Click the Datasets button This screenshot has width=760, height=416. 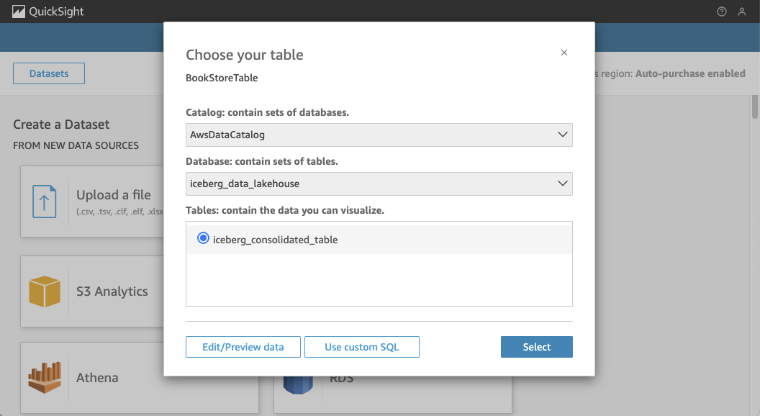(x=49, y=73)
